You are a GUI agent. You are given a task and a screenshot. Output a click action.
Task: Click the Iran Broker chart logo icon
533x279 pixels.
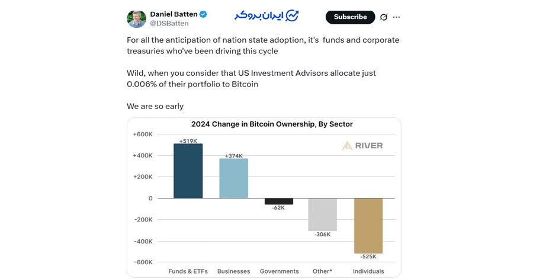coord(293,15)
